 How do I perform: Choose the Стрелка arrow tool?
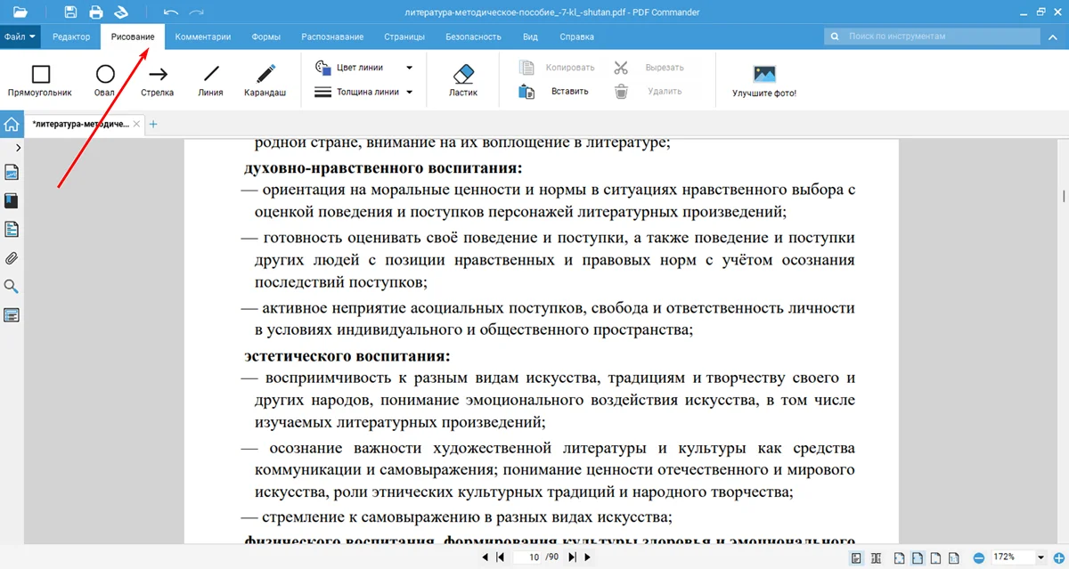click(157, 79)
